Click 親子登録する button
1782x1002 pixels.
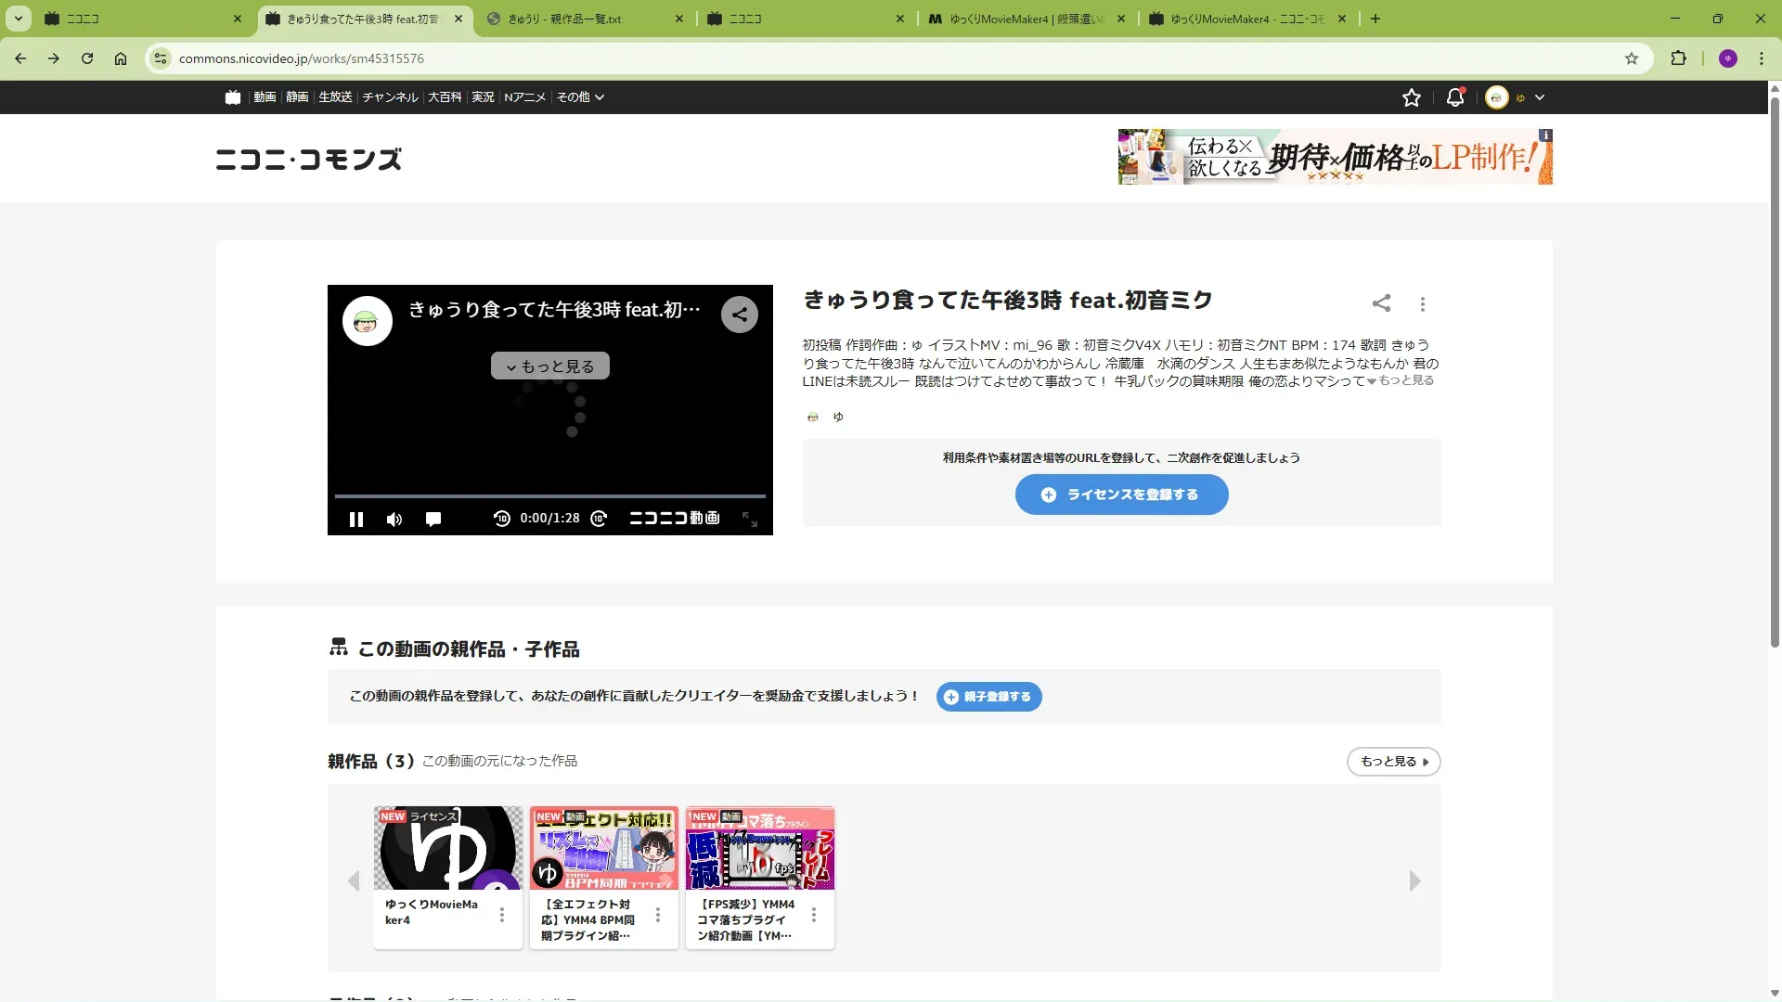coord(988,697)
